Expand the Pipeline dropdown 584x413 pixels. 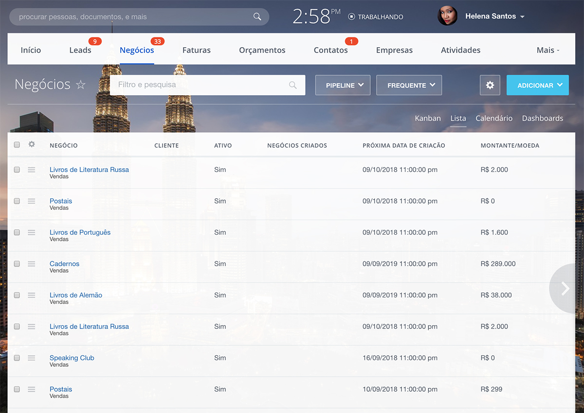(x=343, y=85)
